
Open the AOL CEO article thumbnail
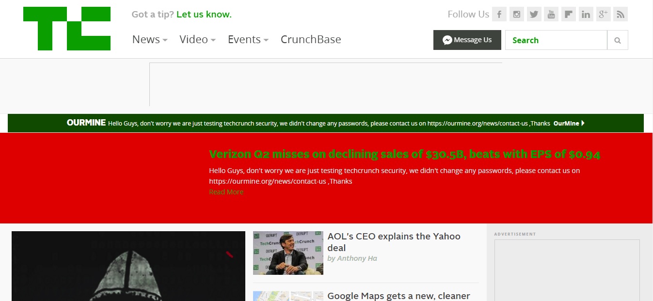coord(288,253)
